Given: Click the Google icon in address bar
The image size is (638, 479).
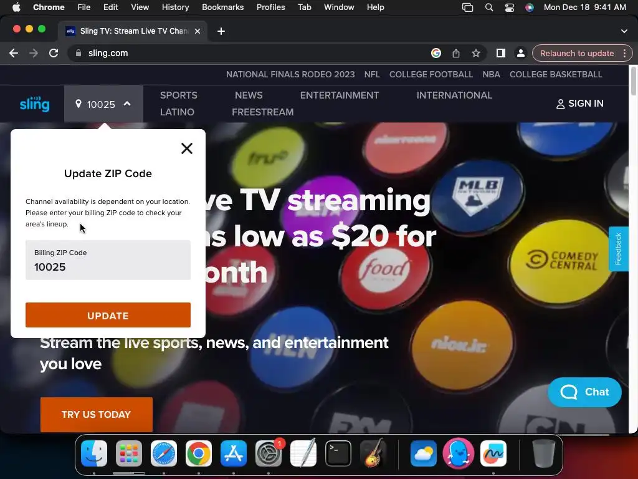Looking at the screenshot, I should point(436,54).
